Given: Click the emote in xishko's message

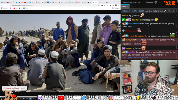Looking at the screenshot, I should (142, 15).
